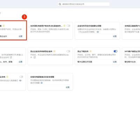Toggle 禁止企业文件转移到企业外 switch
The image size is (140, 140).
pos(68,51)
